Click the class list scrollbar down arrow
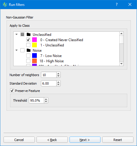Viewport: 137px width, 146px height. pyautogui.click(x=121, y=64)
